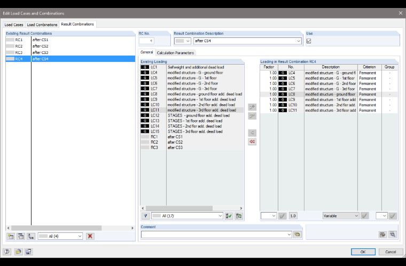Viewport: 406px width, 266px height.
Task: Click the add all loadings arrow button
Action: coord(252,116)
